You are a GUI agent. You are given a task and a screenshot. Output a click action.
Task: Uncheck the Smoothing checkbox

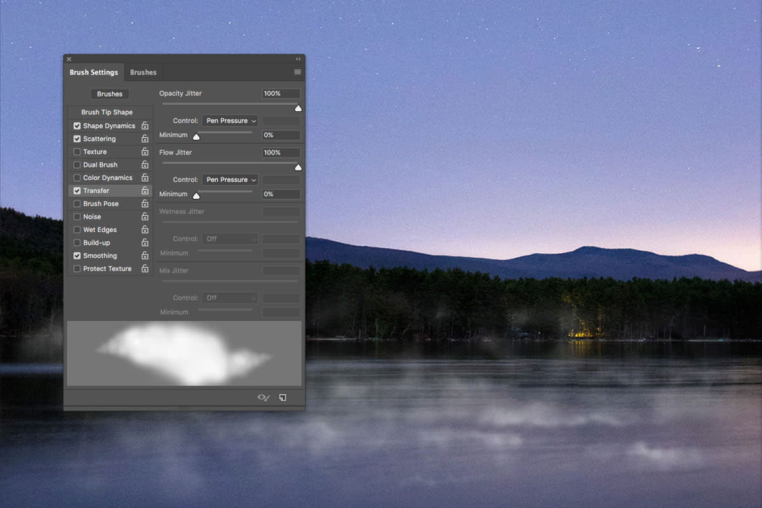[77, 256]
